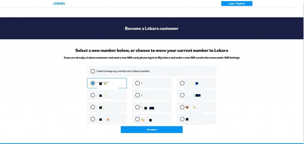Select second-row left-column number radio
This screenshot has width=304, height=144.
point(93,95)
